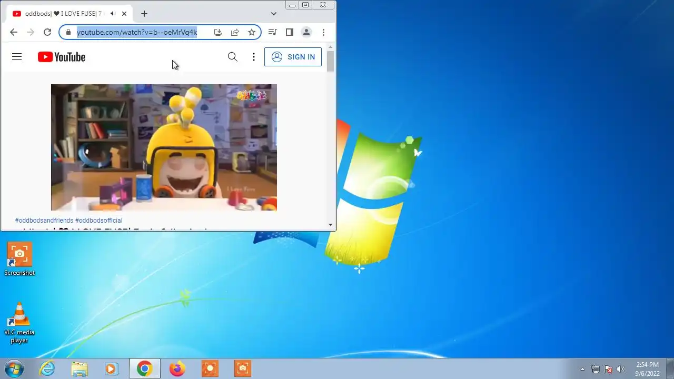This screenshot has width=674, height=379.
Task: Close the Chrome window
Action: coord(323,5)
